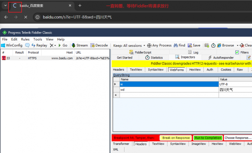Select the Cookies inspector tab
The width and height of the screenshot is (252, 153).
click(x=226, y=70)
